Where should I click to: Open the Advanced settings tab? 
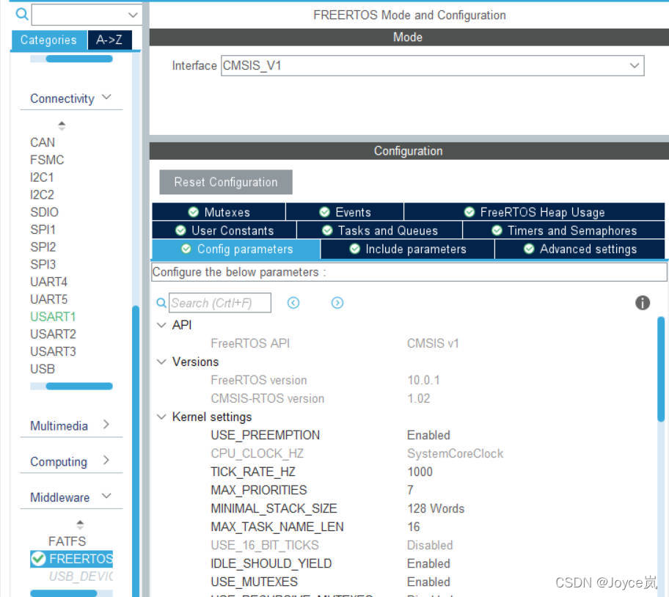580,249
